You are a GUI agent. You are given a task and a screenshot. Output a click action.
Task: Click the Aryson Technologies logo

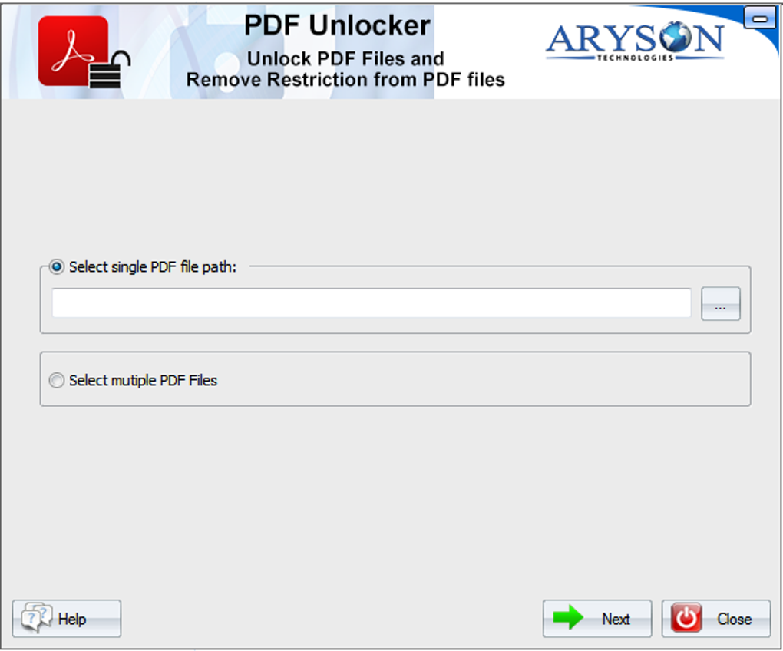click(634, 41)
